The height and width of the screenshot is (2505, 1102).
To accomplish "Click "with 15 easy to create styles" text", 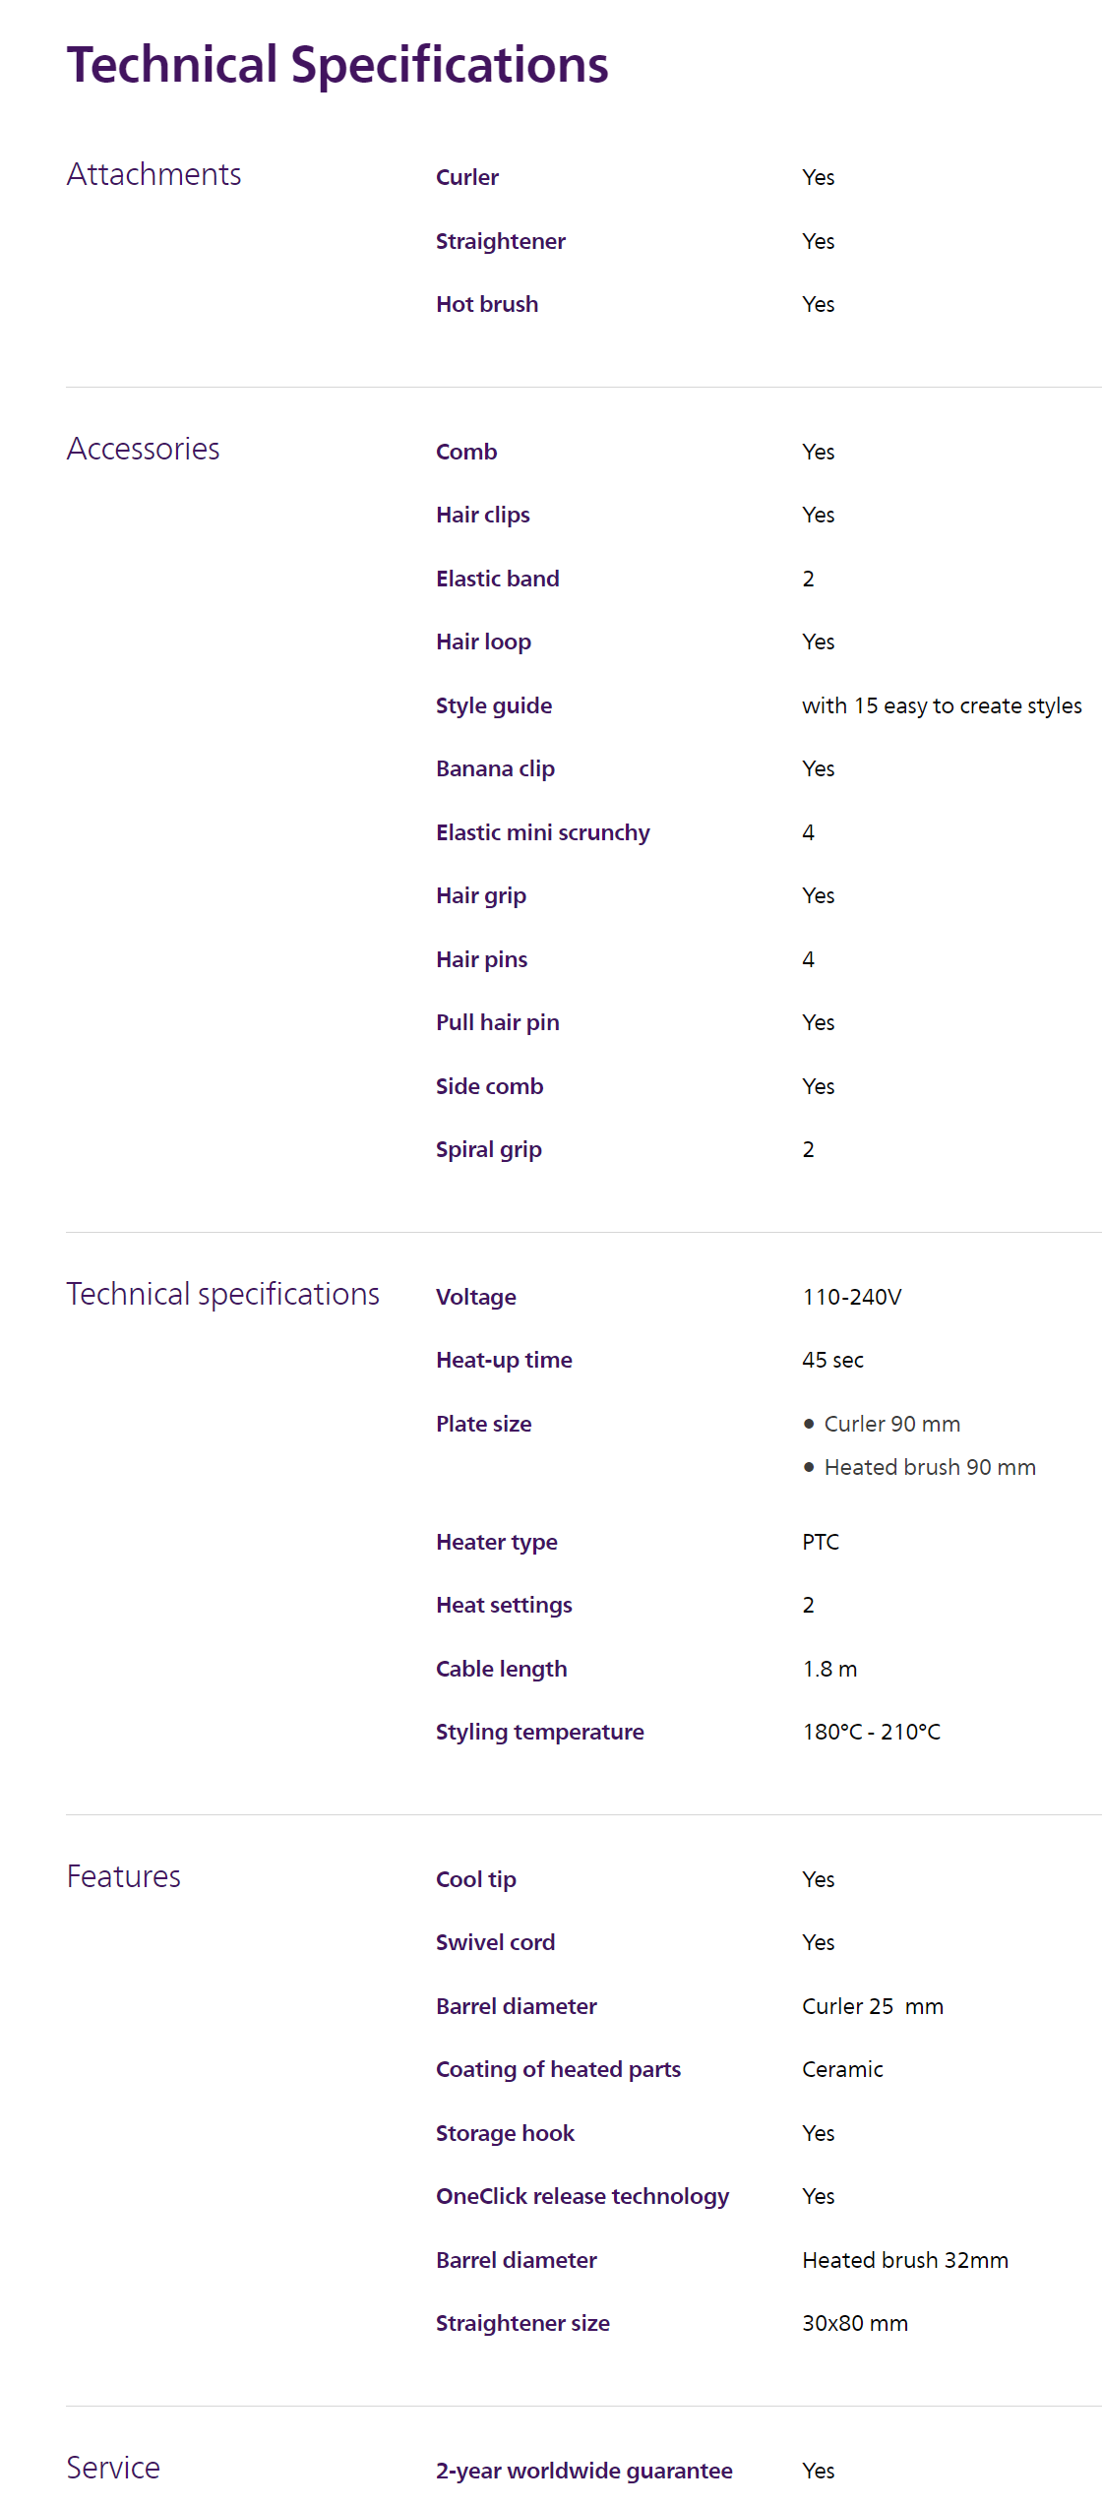I will [942, 705].
